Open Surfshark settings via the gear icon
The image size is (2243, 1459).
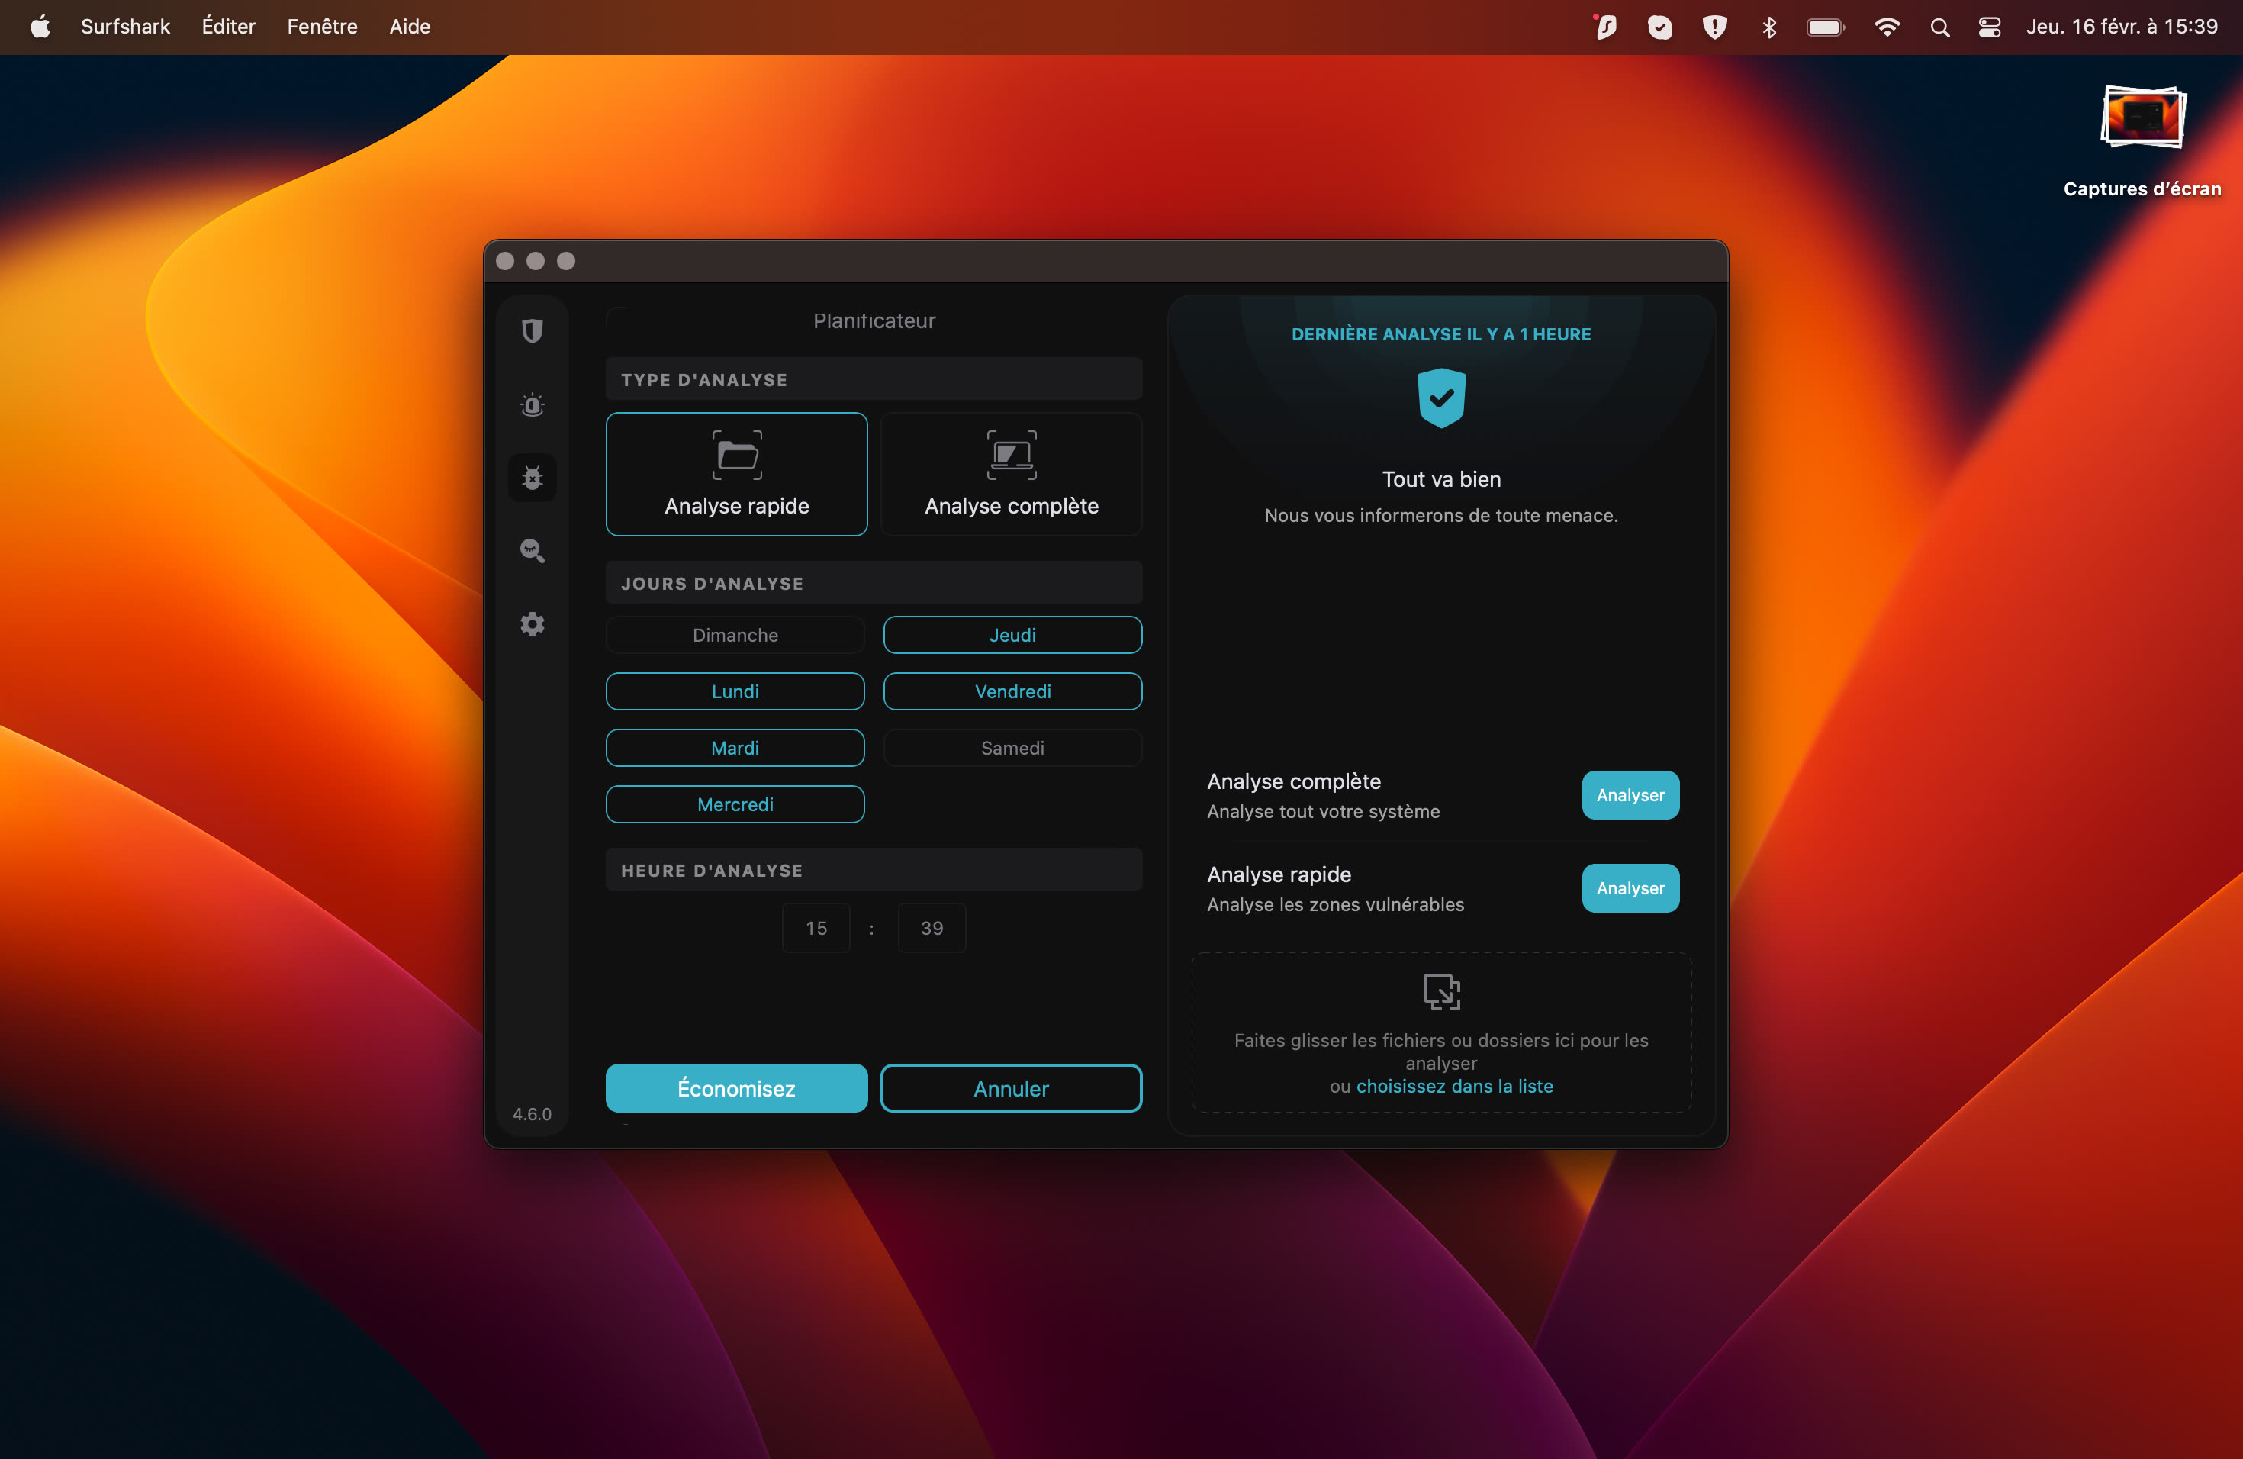click(533, 624)
